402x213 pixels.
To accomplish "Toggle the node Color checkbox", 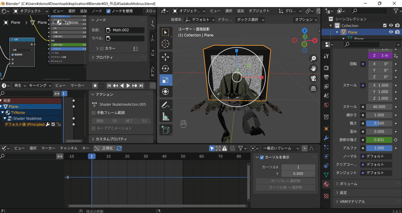I will [x=102, y=49].
